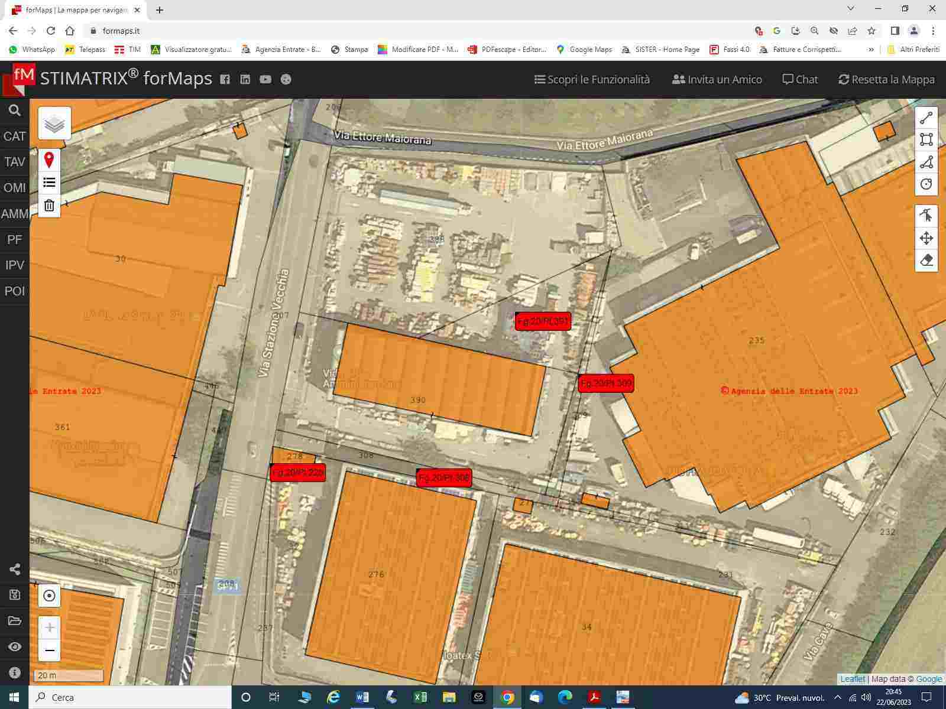Open the CAT sidebar panel

(15, 136)
